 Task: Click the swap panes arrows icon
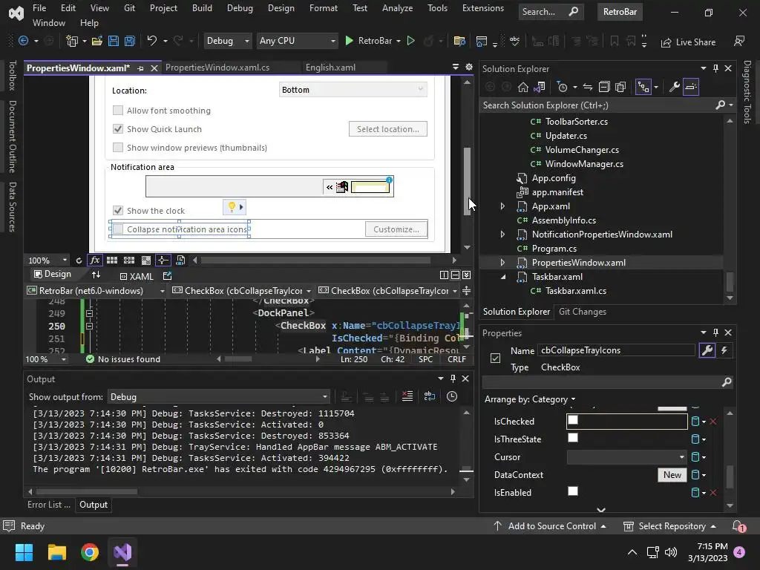(x=96, y=275)
